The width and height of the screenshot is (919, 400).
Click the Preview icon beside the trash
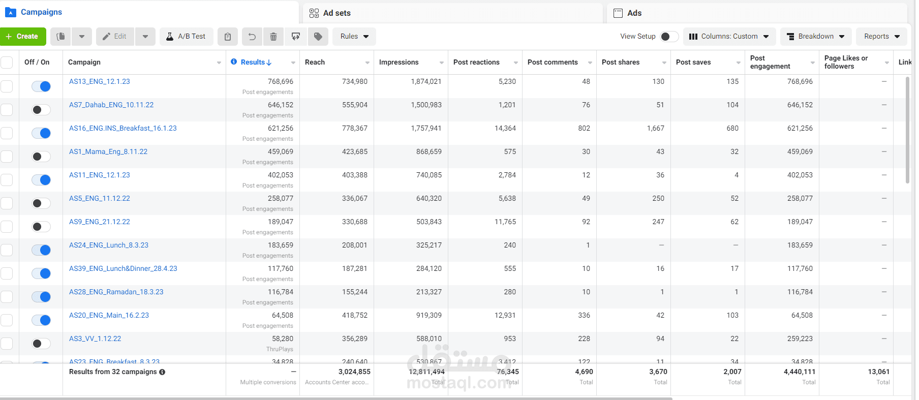tap(296, 37)
